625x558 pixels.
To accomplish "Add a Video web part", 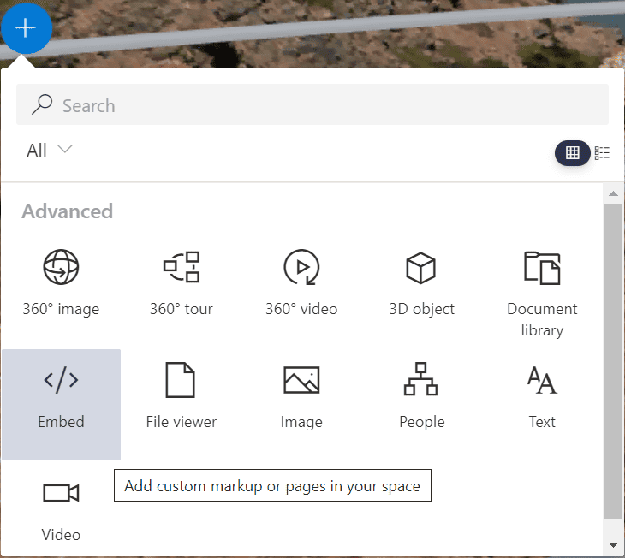I will tap(61, 512).
